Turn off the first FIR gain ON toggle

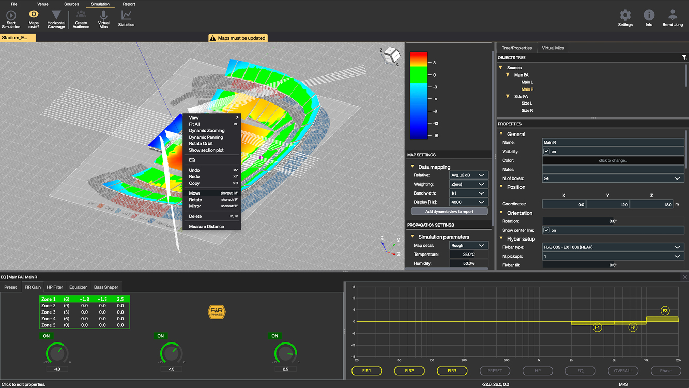[47, 336]
